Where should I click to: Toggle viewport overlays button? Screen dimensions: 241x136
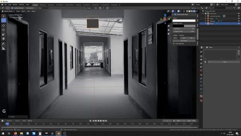coord(178,11)
